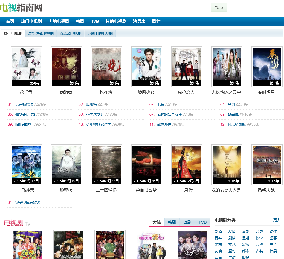This screenshot has height=259, width=284.
Task: Switch to 最新连载电视剧 tab
Action: (x=41, y=34)
